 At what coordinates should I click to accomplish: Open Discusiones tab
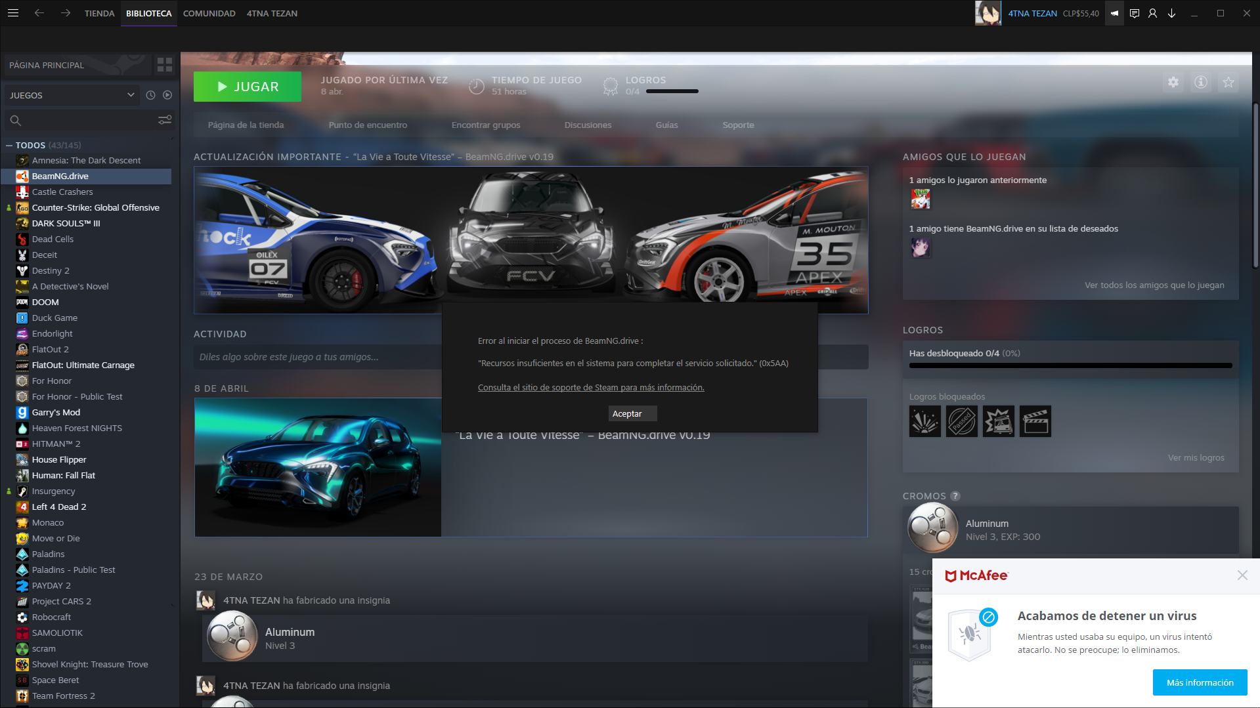click(x=588, y=125)
